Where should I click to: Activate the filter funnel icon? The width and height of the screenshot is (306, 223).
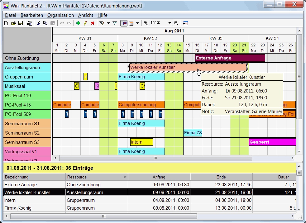pyautogui.click(x=115, y=23)
